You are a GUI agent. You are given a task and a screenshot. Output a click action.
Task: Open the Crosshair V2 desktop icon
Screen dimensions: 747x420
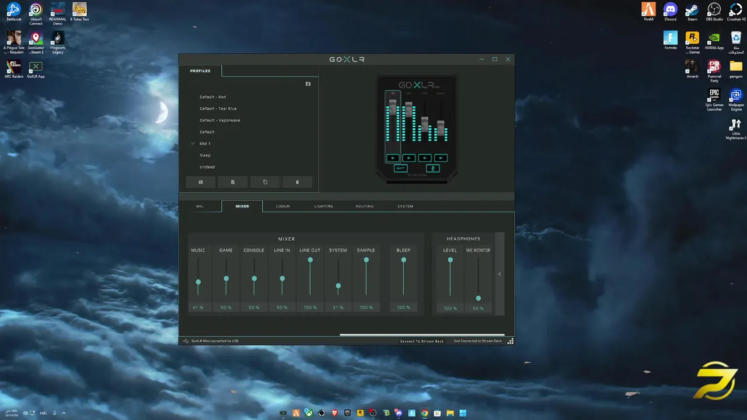(736, 12)
